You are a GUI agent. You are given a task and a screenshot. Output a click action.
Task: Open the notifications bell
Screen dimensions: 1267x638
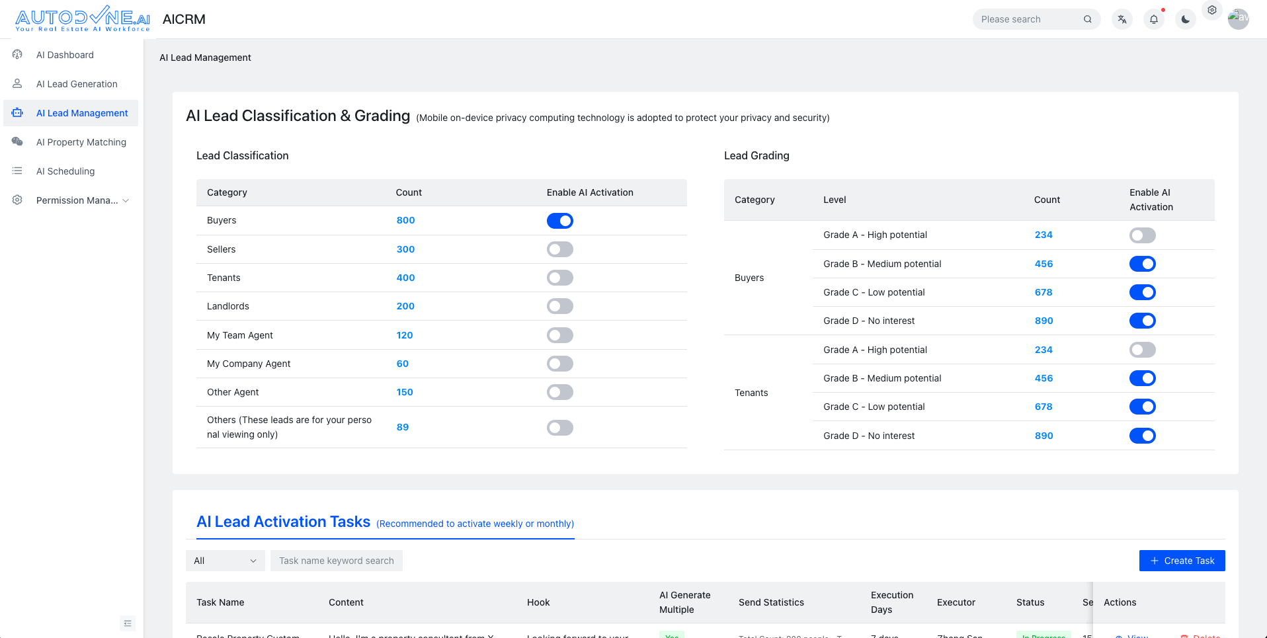pos(1154,19)
